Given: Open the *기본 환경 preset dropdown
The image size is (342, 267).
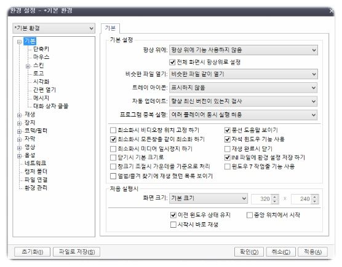Looking at the screenshot, I should (54, 28).
